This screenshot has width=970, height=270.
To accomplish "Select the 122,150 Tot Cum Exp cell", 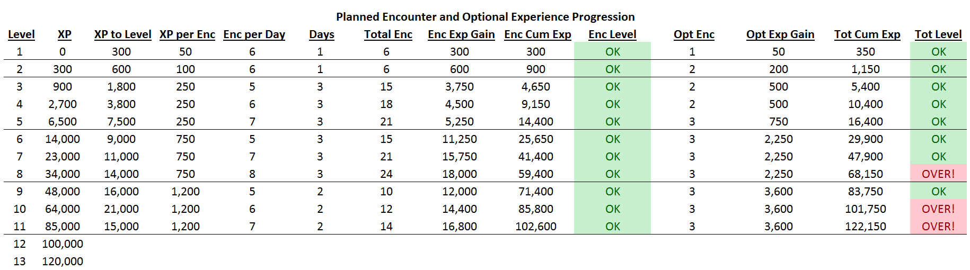I will (x=865, y=227).
